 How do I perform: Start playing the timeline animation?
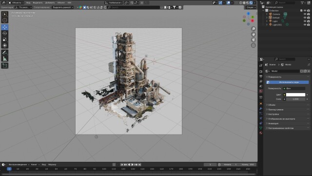(x=133, y=165)
